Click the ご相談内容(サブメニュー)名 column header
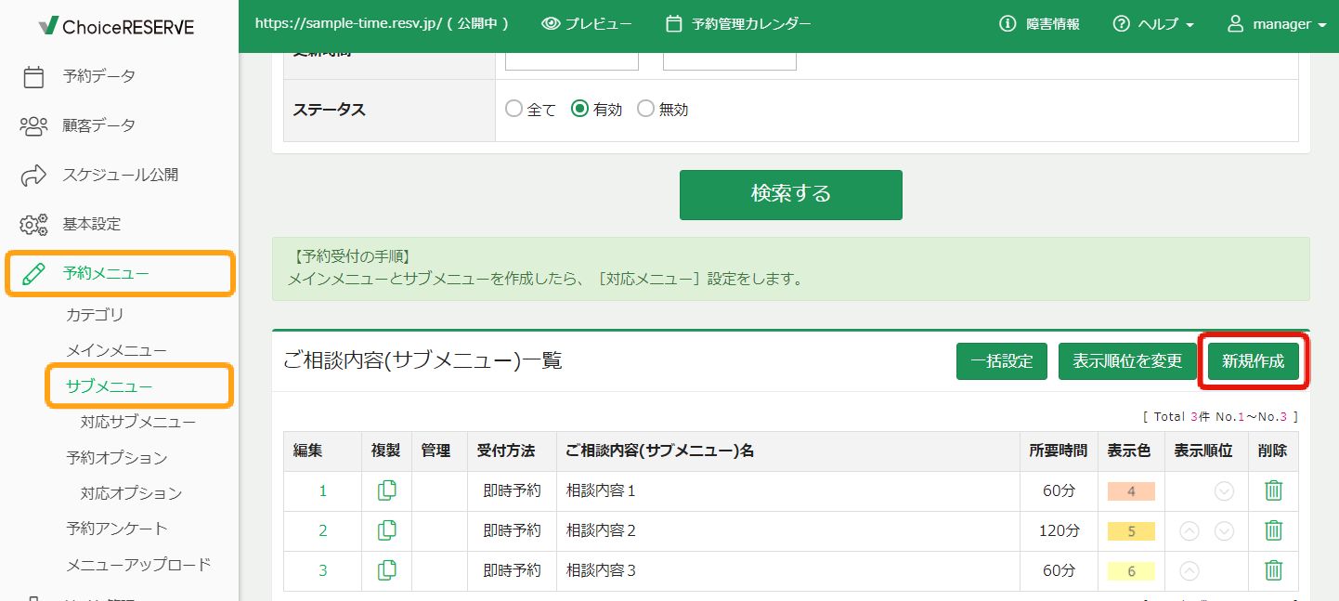The height and width of the screenshot is (601, 1339). (787, 451)
